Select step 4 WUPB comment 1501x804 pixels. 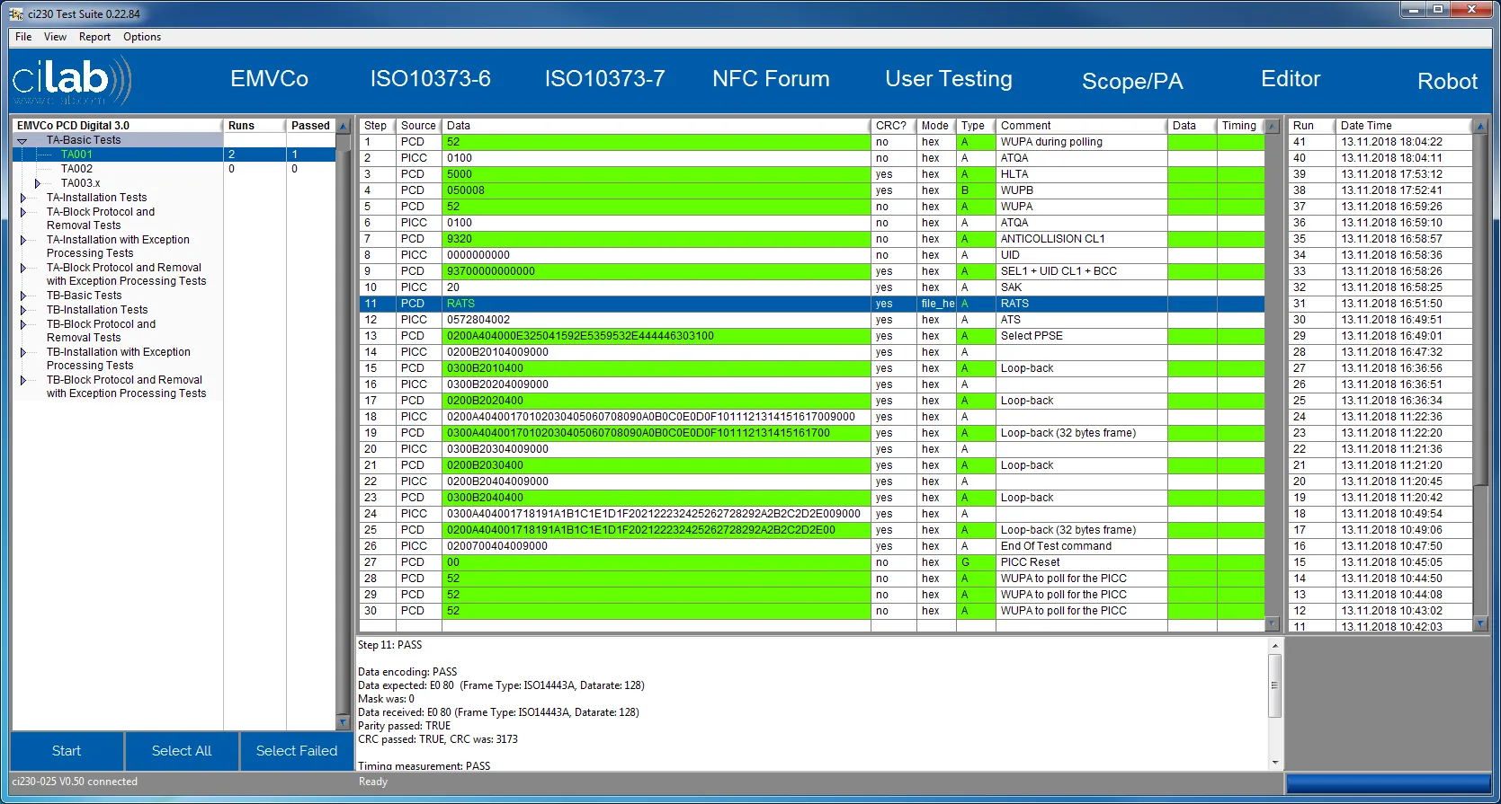(1081, 190)
